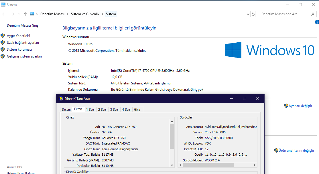Click shield icon beside Ürün anahtarını değiştir
Image resolution: width=319 pixels, height=174 pixels.
[x=276, y=151]
